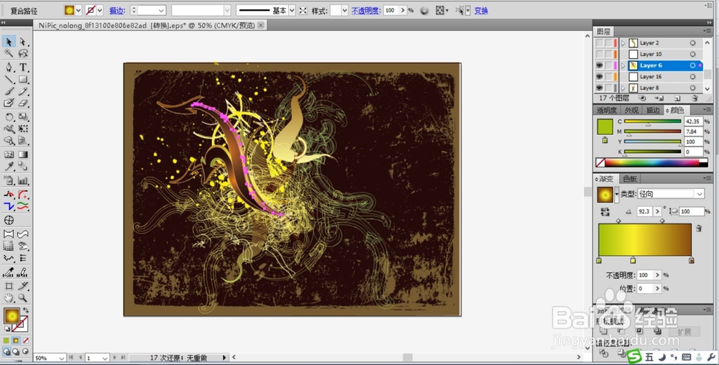Screen dimensions: 719x365
Task: Click the Sogou input method icon
Action: click(x=635, y=356)
